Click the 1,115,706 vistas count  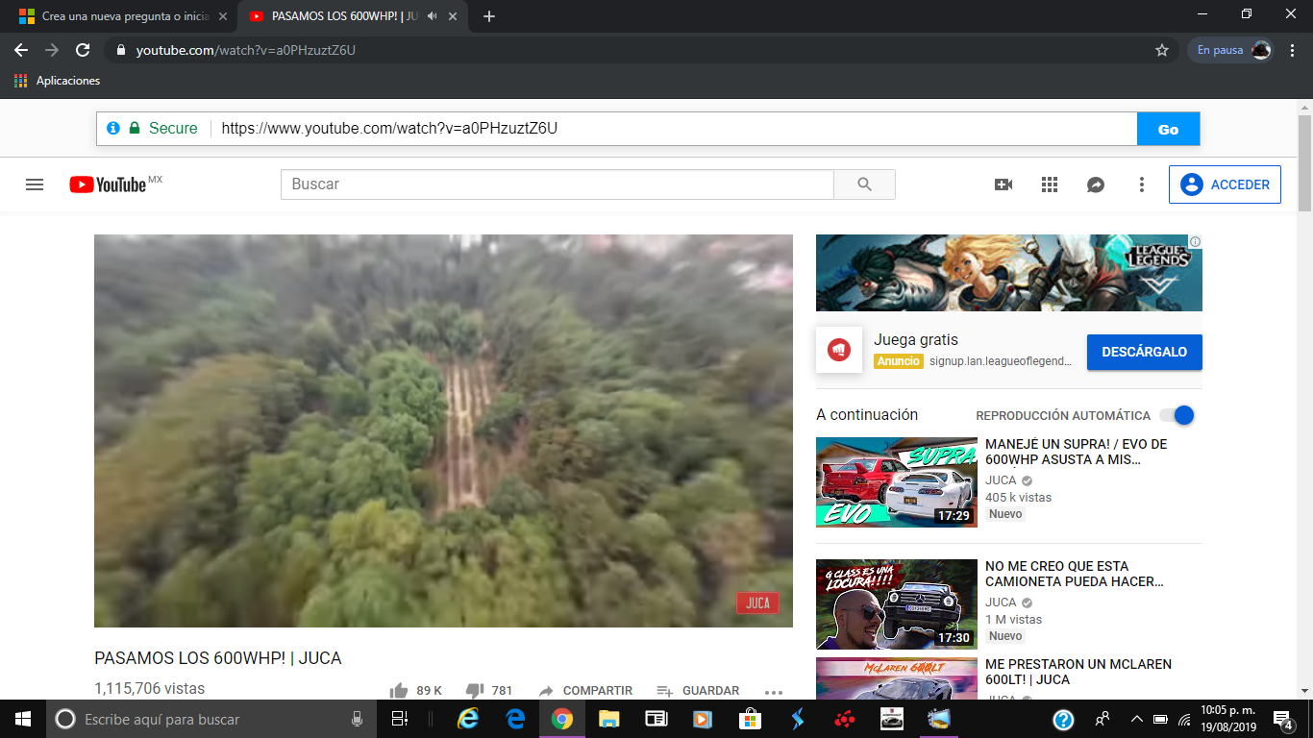pos(150,688)
